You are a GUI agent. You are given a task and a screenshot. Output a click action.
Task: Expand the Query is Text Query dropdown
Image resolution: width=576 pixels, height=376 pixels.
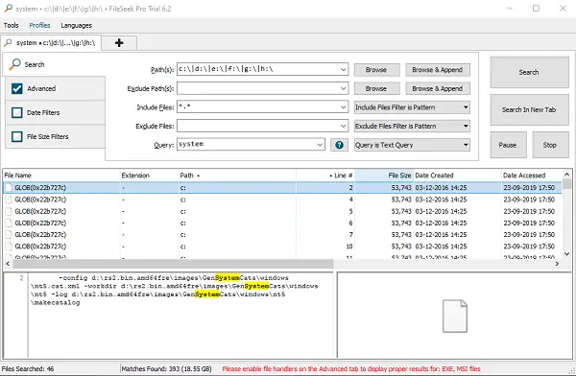(412, 145)
